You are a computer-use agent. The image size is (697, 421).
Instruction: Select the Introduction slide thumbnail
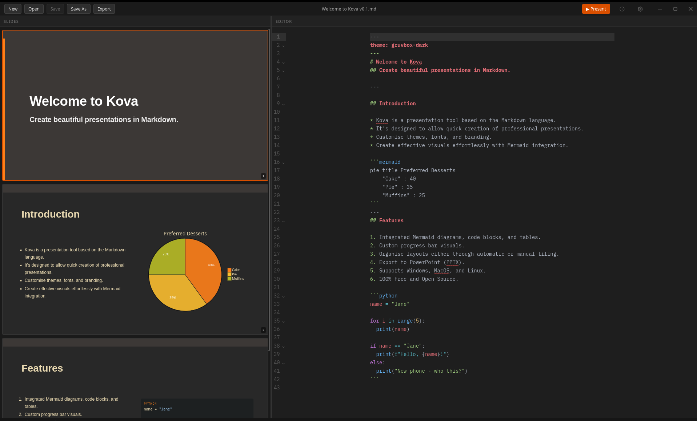(135, 259)
